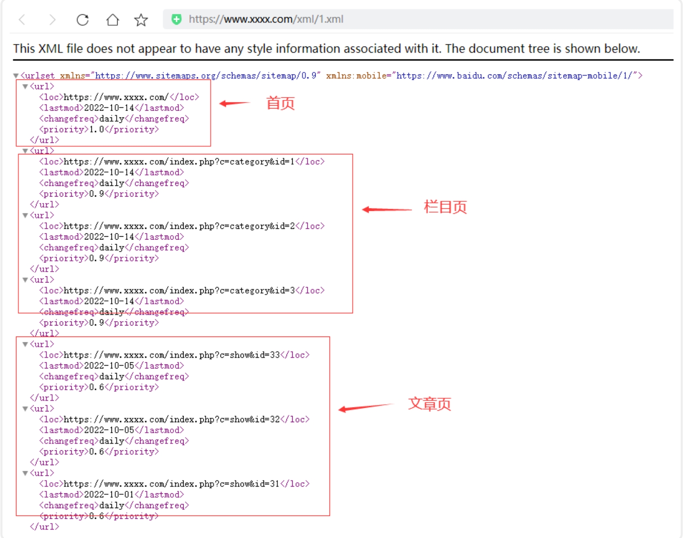
Task: Open the browser home page
Action: (112, 19)
